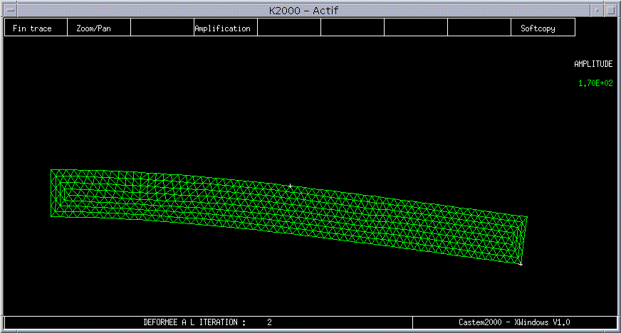Click white marker at mesh bottom-right corner

(521, 264)
